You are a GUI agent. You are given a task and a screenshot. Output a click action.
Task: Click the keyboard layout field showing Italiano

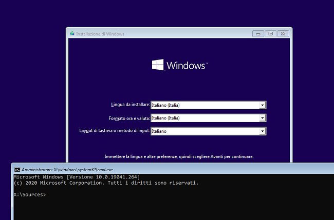coord(205,131)
